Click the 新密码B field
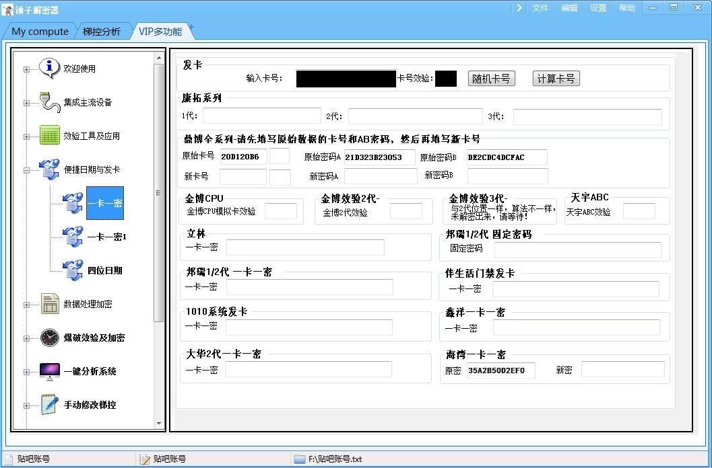The image size is (712, 468). [x=508, y=176]
